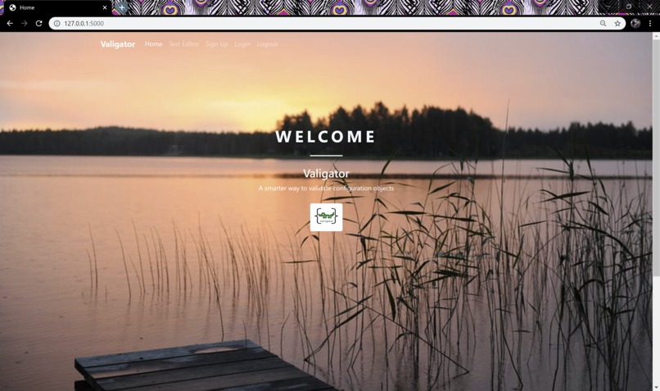This screenshot has width=660, height=391.
Task: Close the Home tab
Action: 105,7
